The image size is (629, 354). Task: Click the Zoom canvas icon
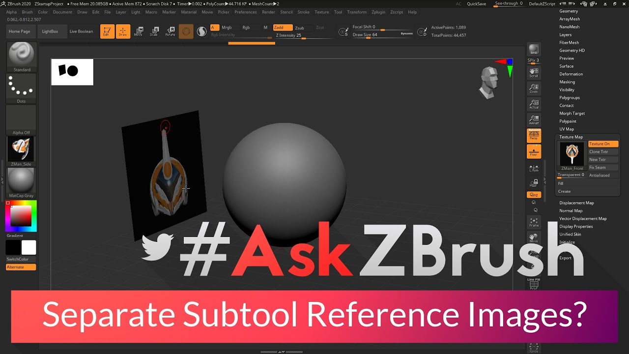(x=534, y=88)
